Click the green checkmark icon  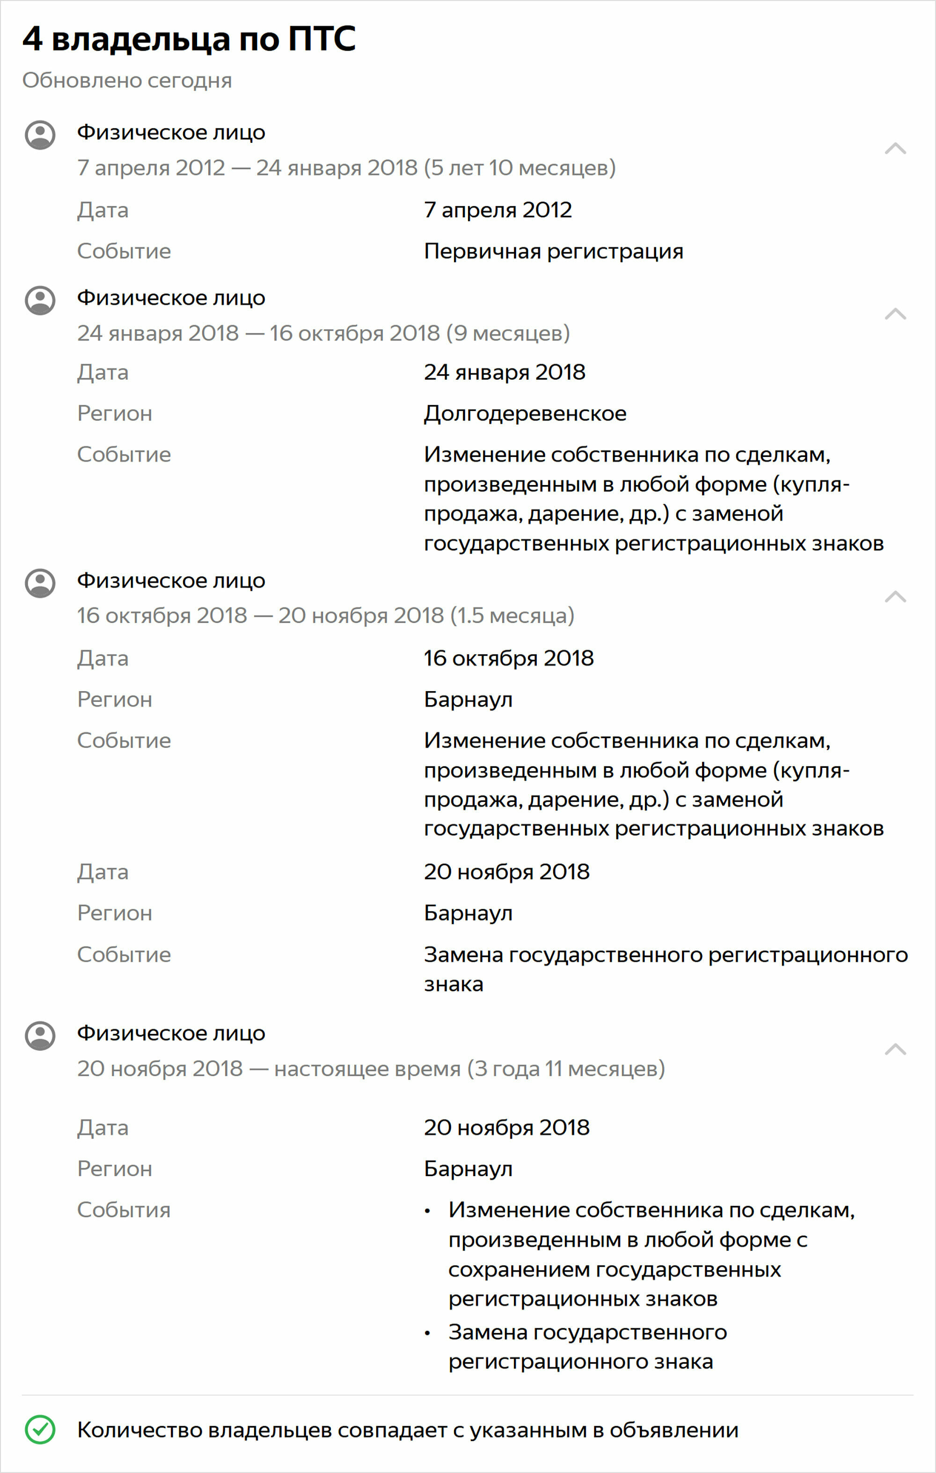(40, 1429)
